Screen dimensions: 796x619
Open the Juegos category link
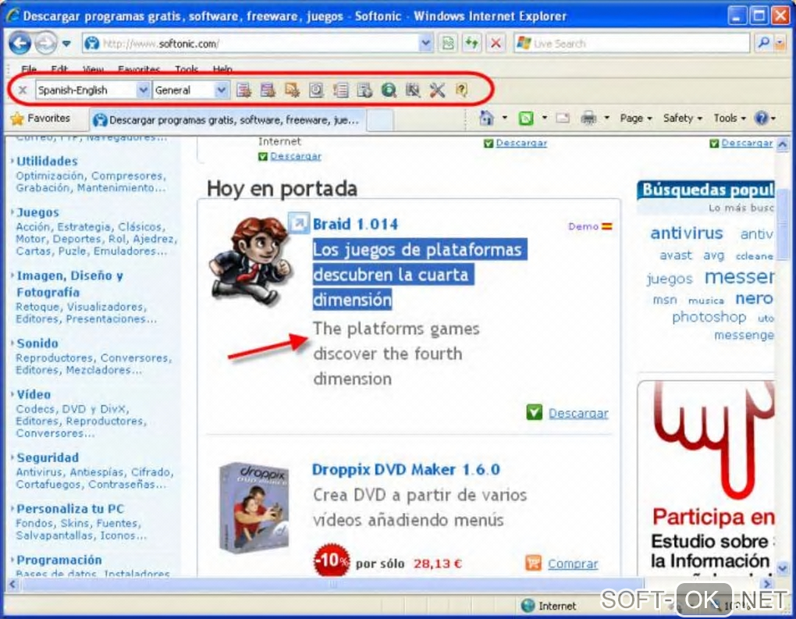(38, 212)
